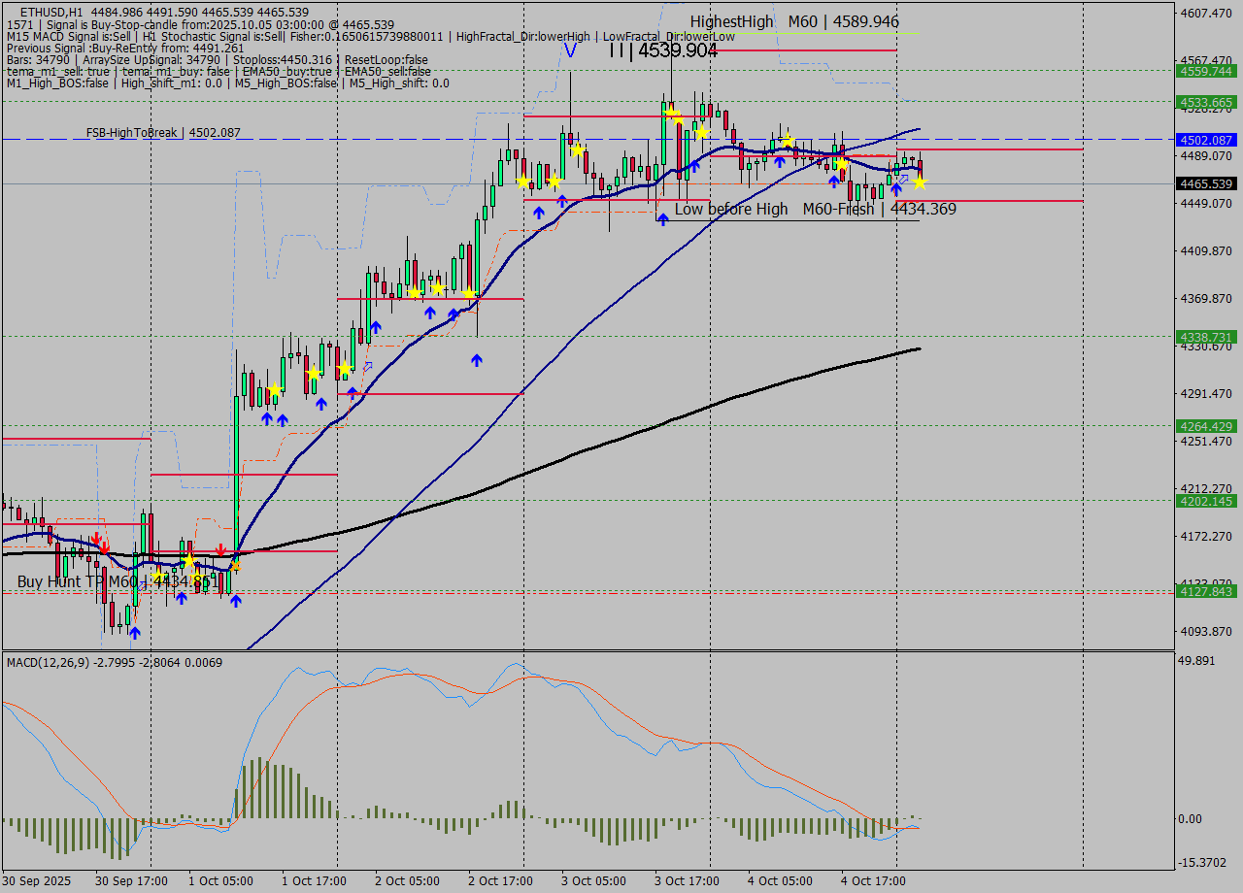The image size is (1243, 893).
Task: Select the current price tag 4465.539
Action: tap(1205, 183)
